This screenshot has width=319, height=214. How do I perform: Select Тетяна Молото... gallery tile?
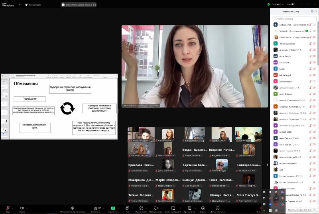141,195
